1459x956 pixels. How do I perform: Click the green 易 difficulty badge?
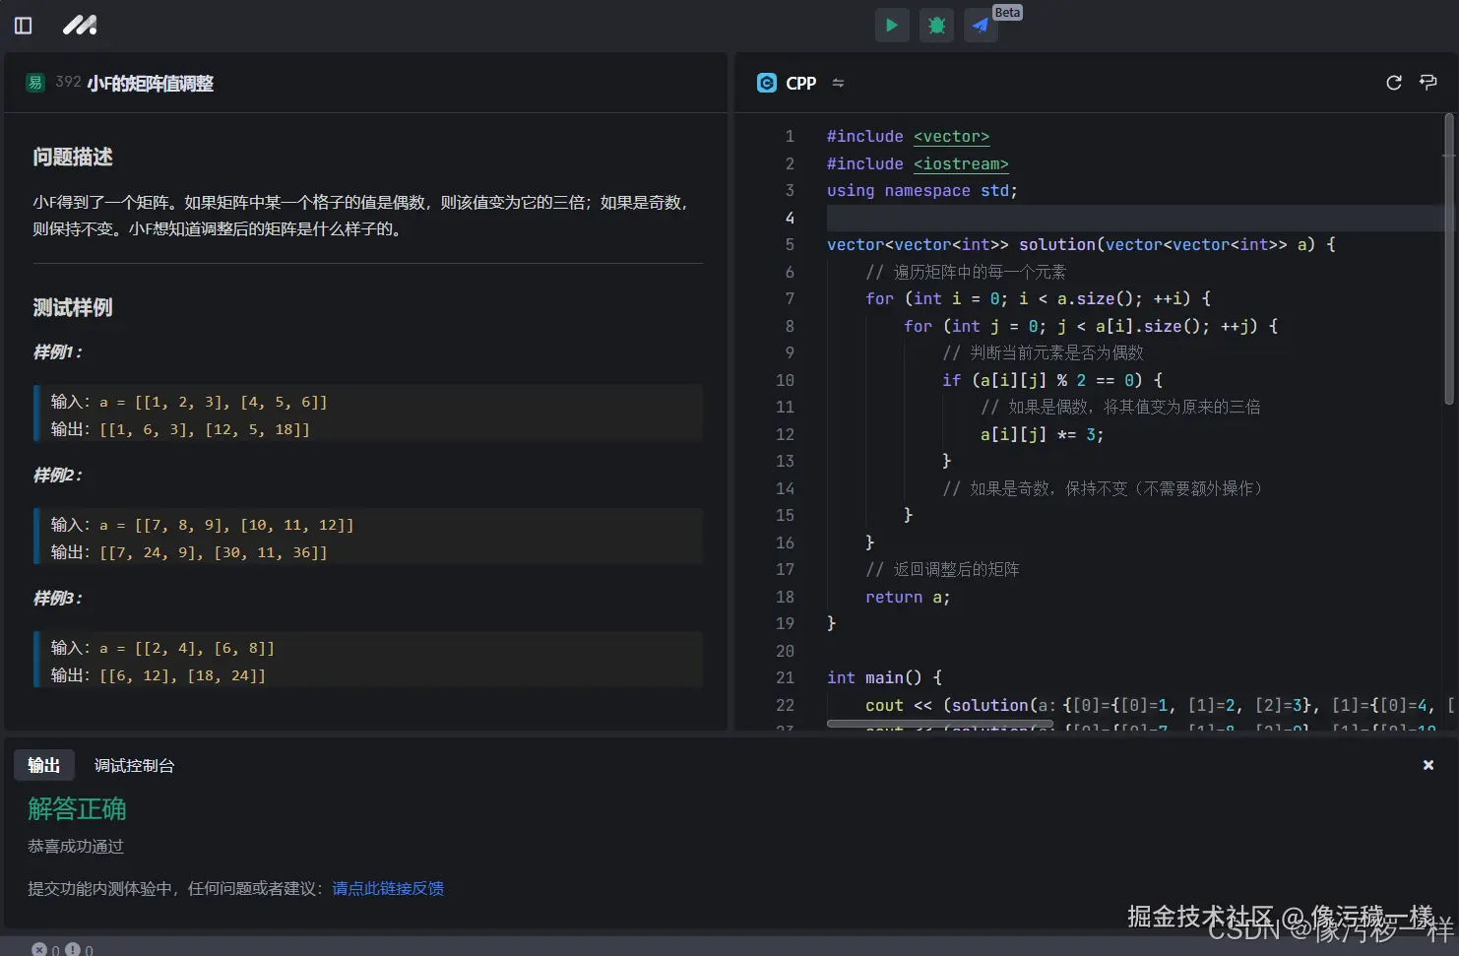point(35,83)
